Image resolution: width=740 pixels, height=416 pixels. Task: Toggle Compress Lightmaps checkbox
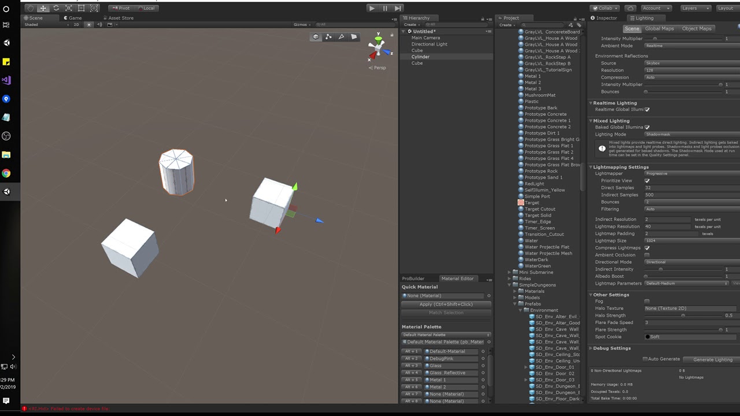tap(647, 248)
